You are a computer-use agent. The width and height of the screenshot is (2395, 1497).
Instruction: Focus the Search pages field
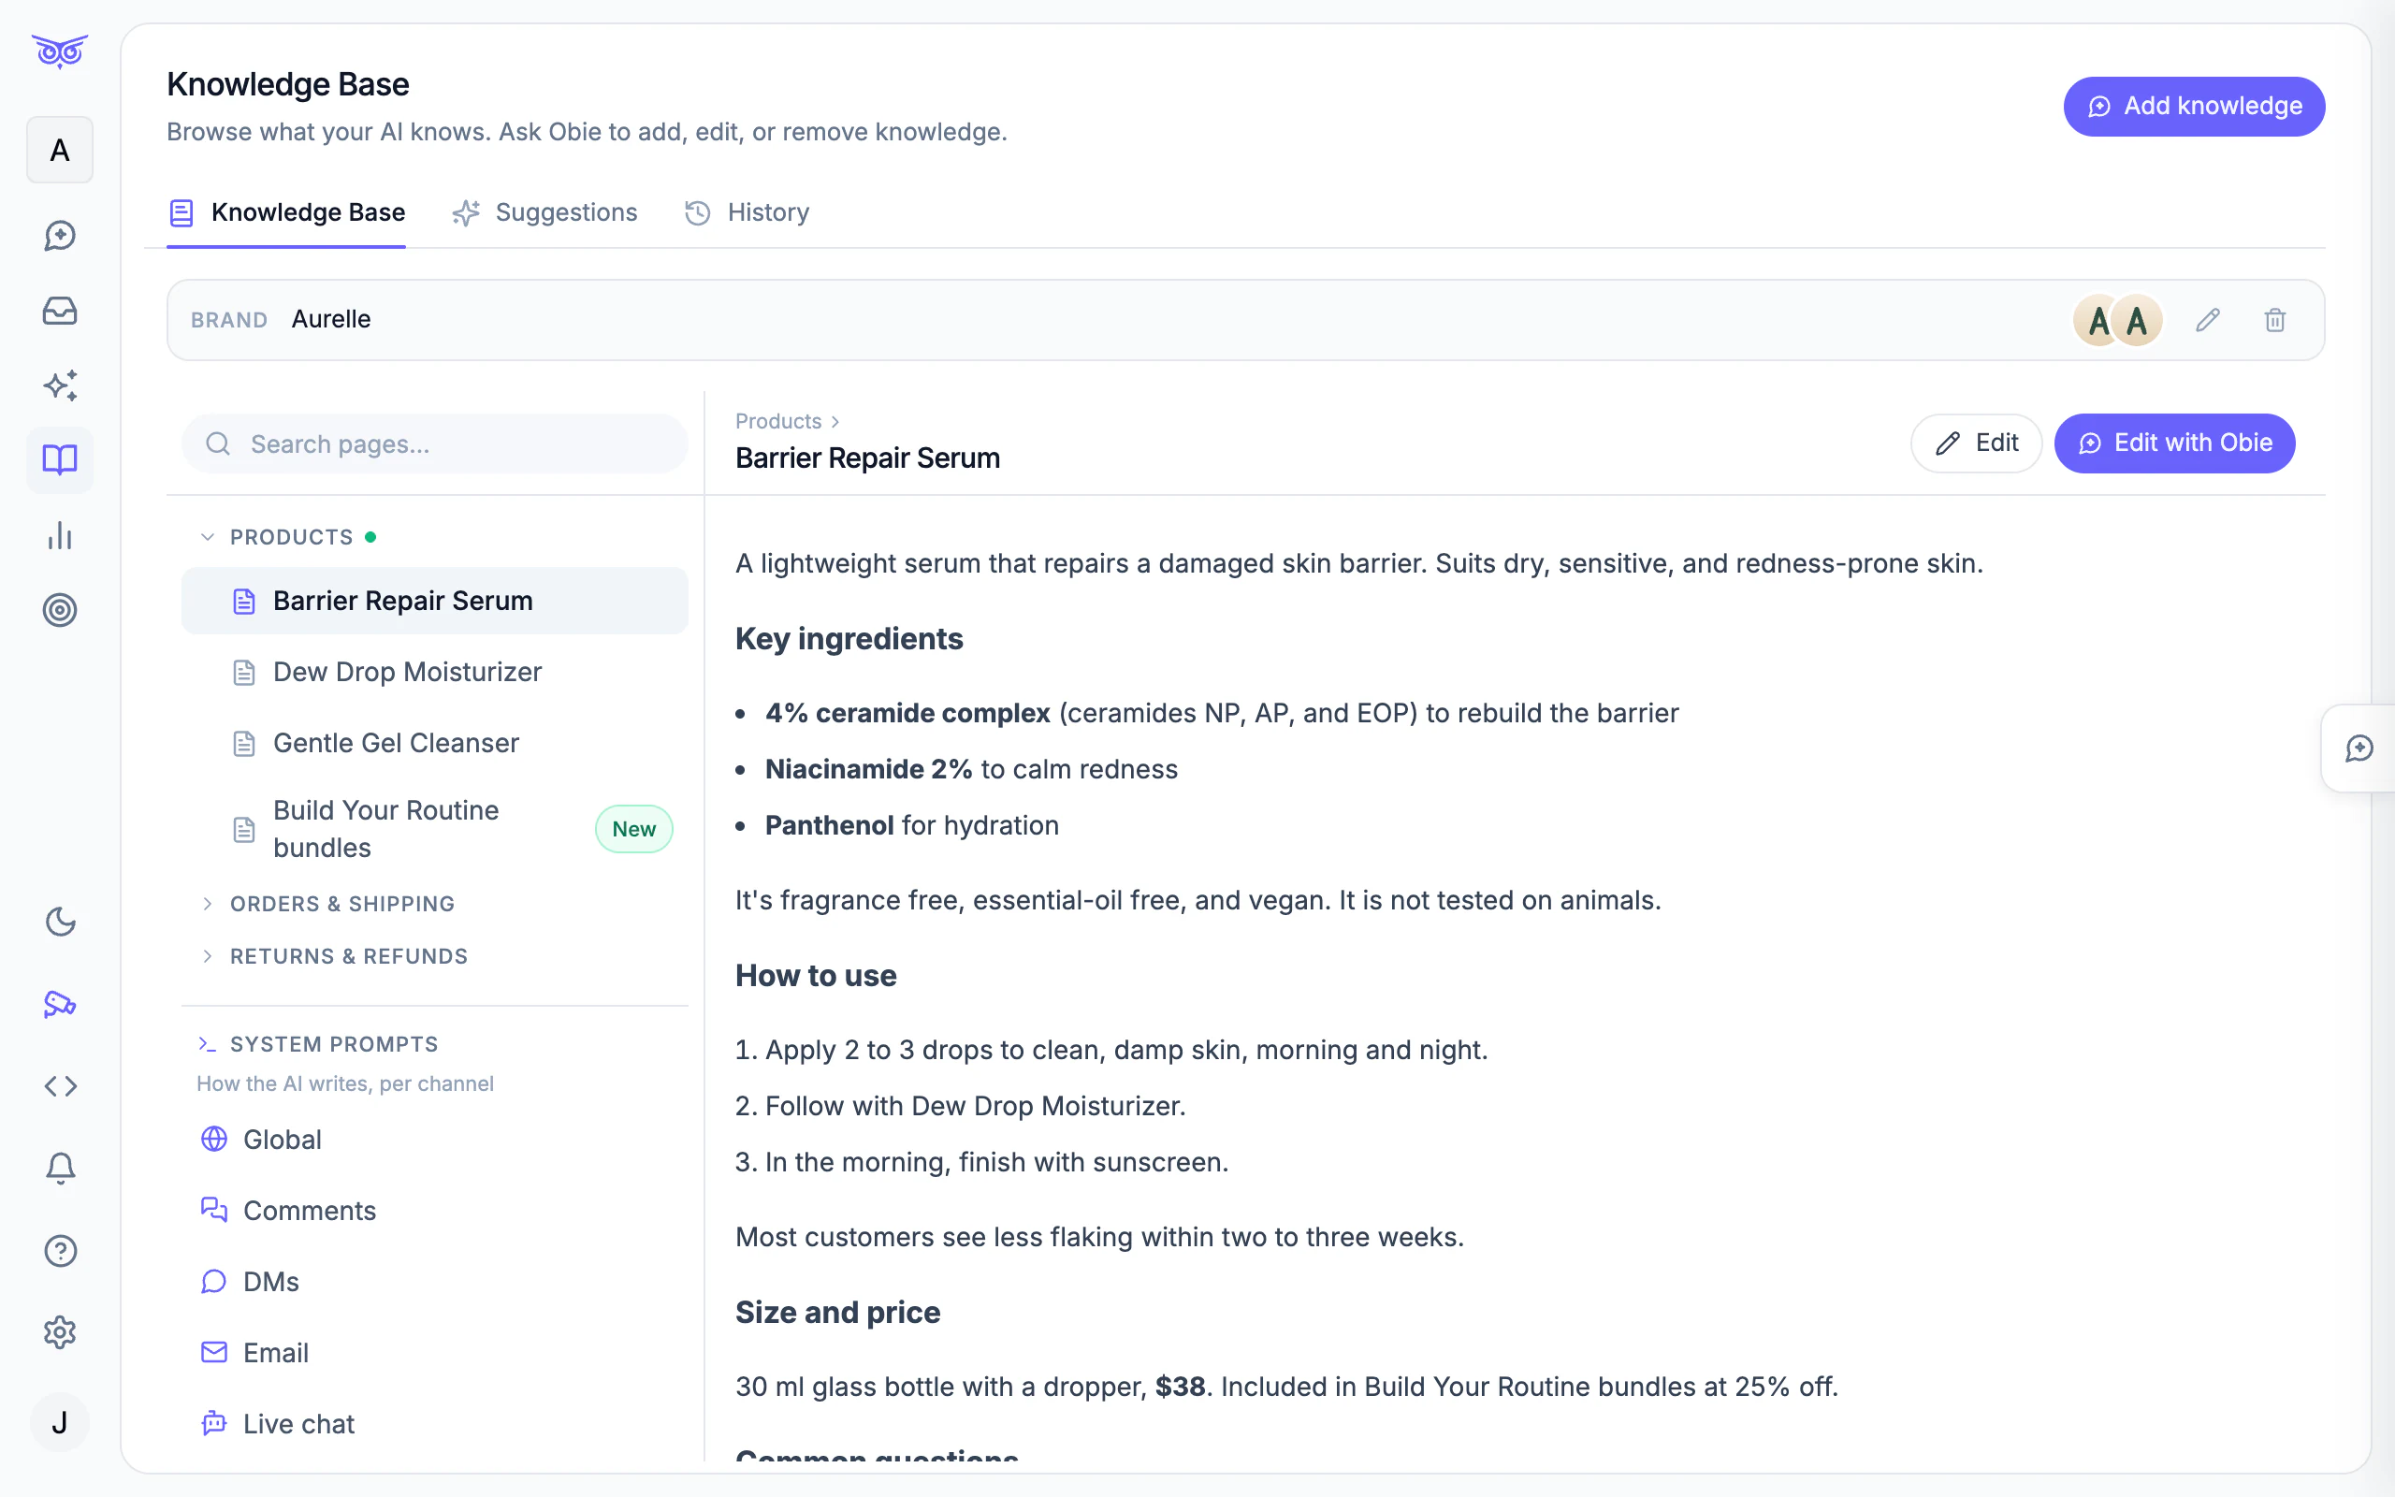[435, 443]
